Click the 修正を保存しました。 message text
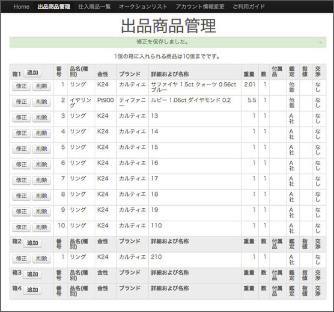Screen dimensions: 334x312 coord(163,42)
